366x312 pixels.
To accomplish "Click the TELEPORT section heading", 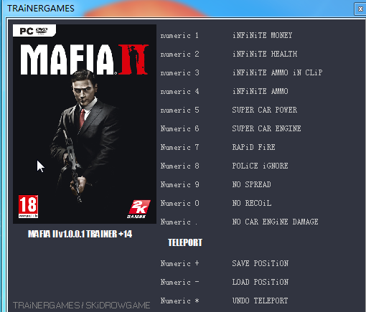I will point(185,242).
